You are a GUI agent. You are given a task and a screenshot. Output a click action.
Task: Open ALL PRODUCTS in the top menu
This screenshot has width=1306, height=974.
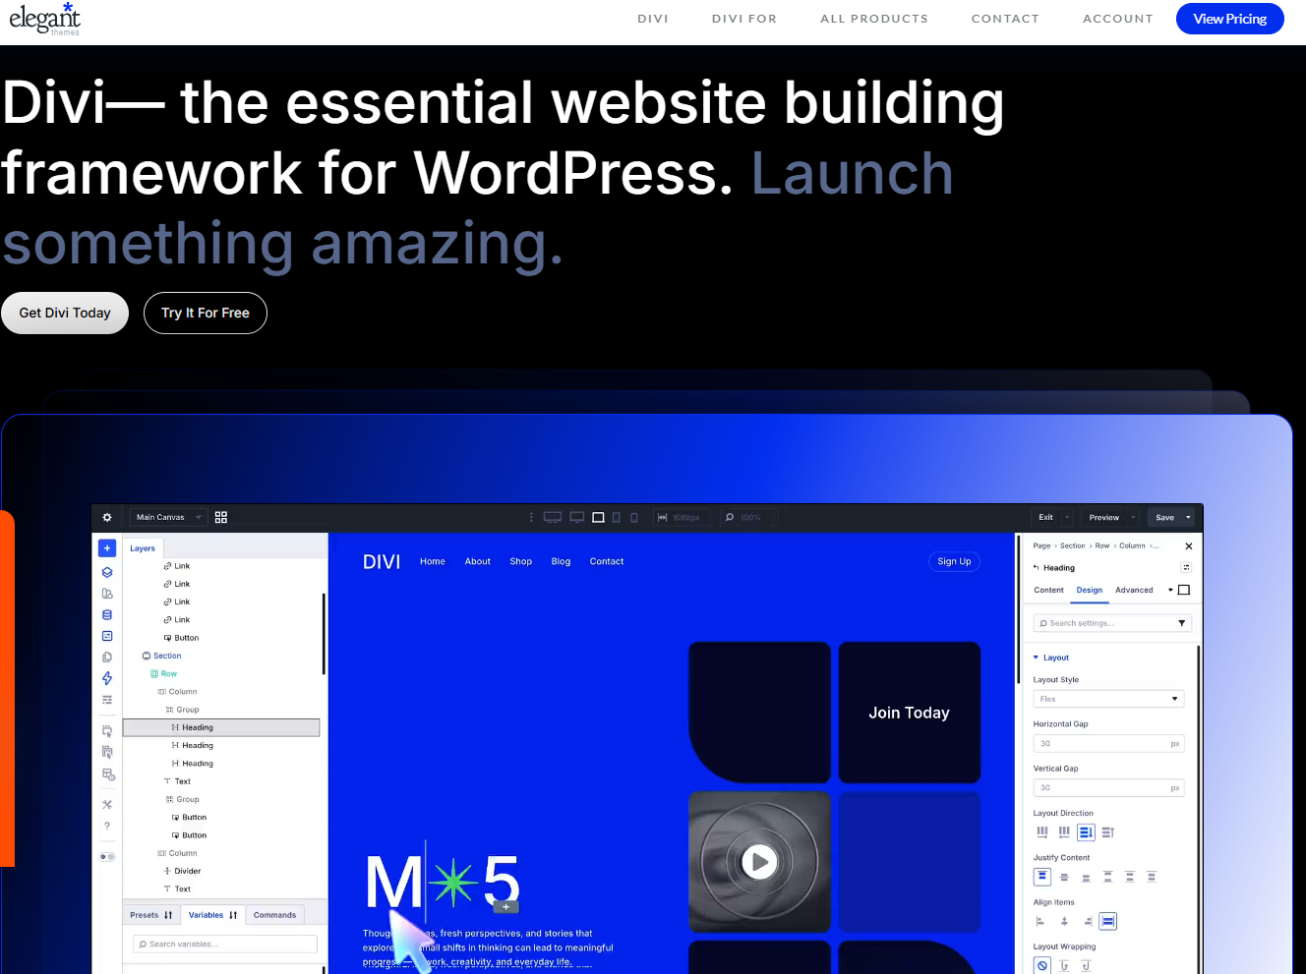(x=874, y=19)
